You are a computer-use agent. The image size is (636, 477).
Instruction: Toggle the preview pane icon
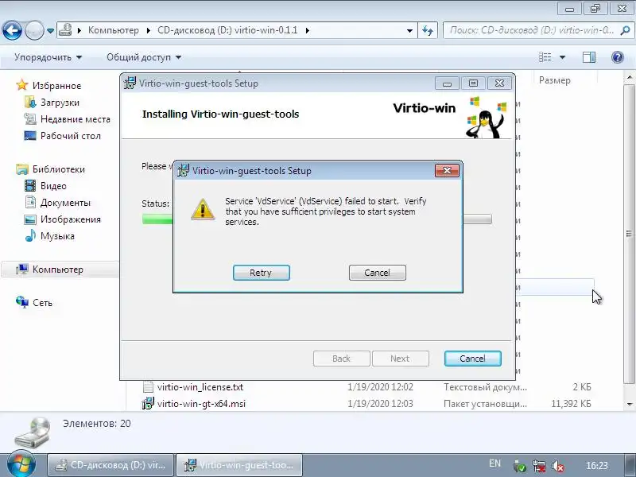pos(589,57)
